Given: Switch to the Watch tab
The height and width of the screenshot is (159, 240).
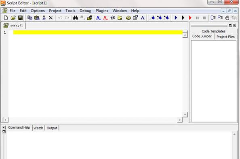Looking at the screenshot, I should pyautogui.click(x=38, y=128).
